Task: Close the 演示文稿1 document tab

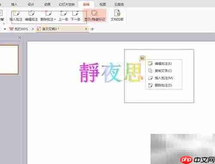Action: pyautogui.click(x=86, y=29)
